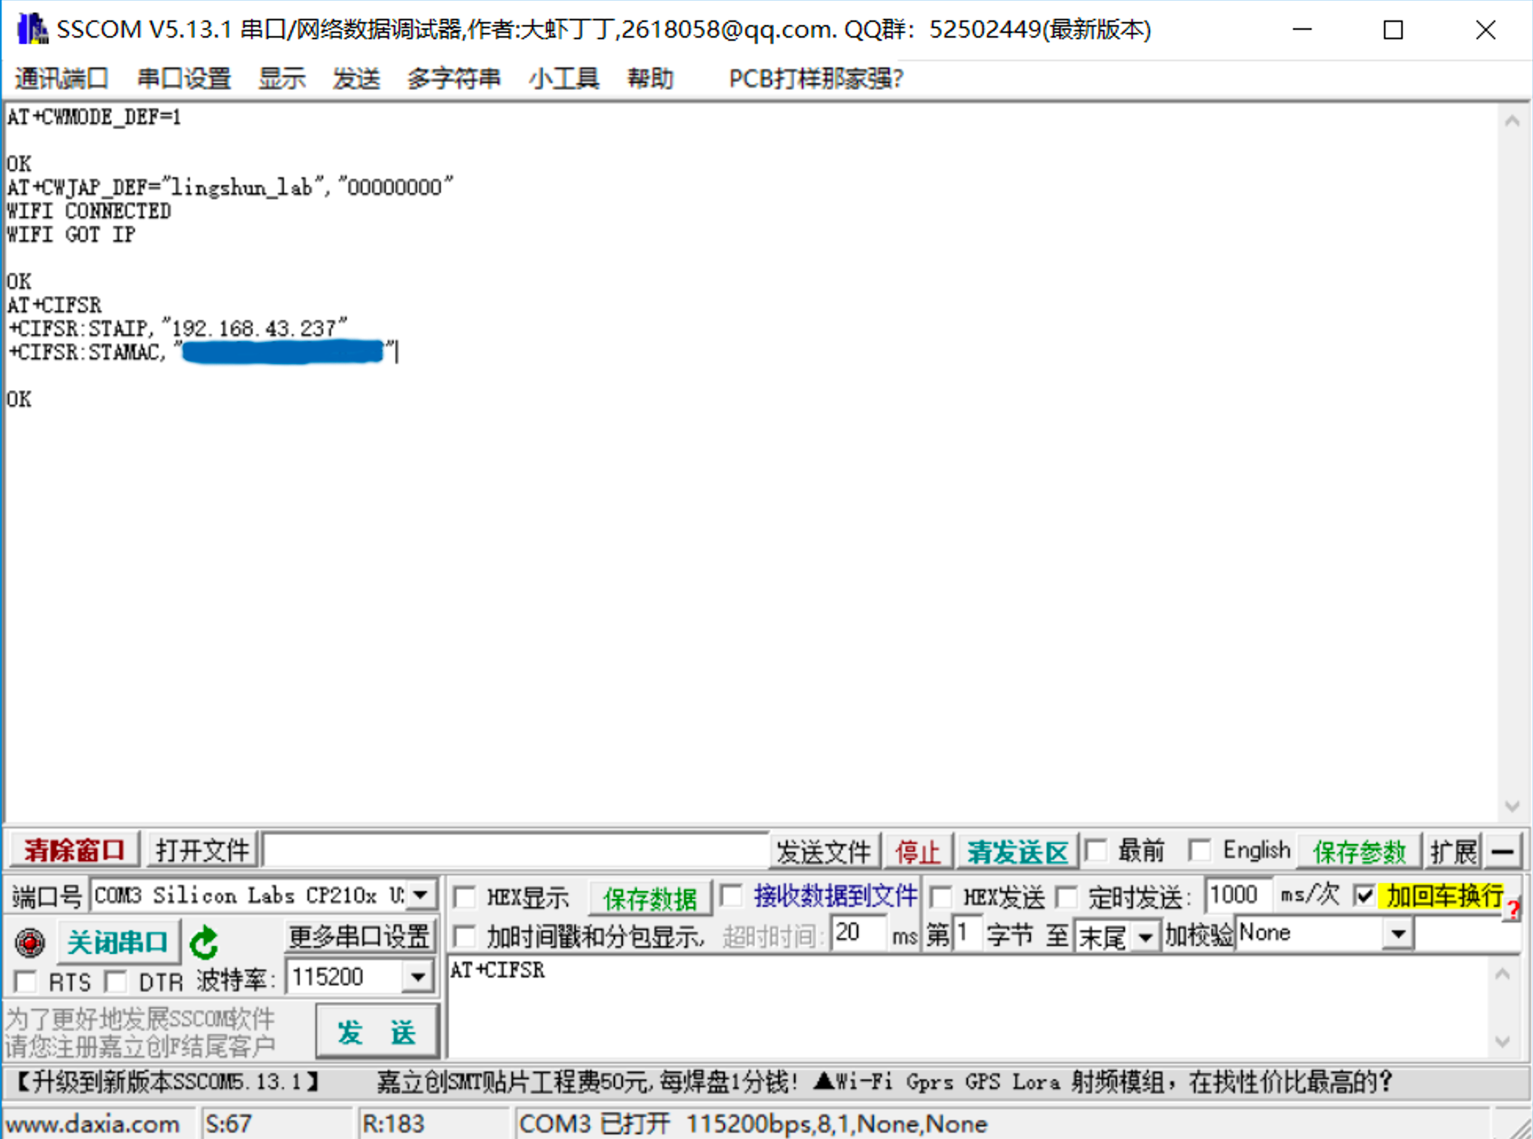Click the red question mark help icon
Screen dimensions: 1533x1139
click(x=1513, y=910)
